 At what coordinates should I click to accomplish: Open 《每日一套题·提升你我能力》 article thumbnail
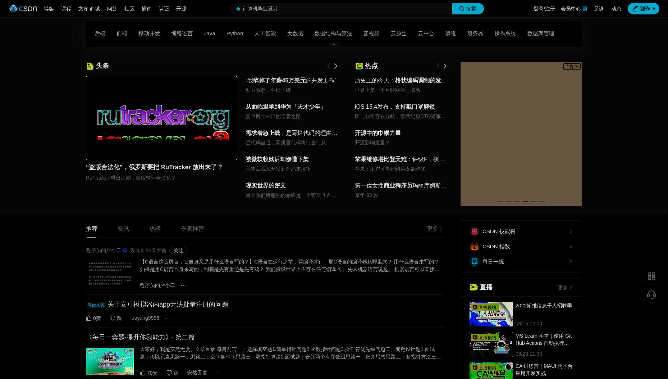tap(110, 361)
